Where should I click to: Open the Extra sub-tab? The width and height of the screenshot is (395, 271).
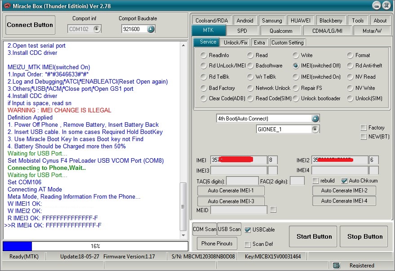(x=259, y=42)
